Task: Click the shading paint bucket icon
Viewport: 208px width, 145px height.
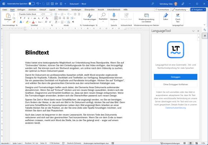Action: (x=56, y=22)
